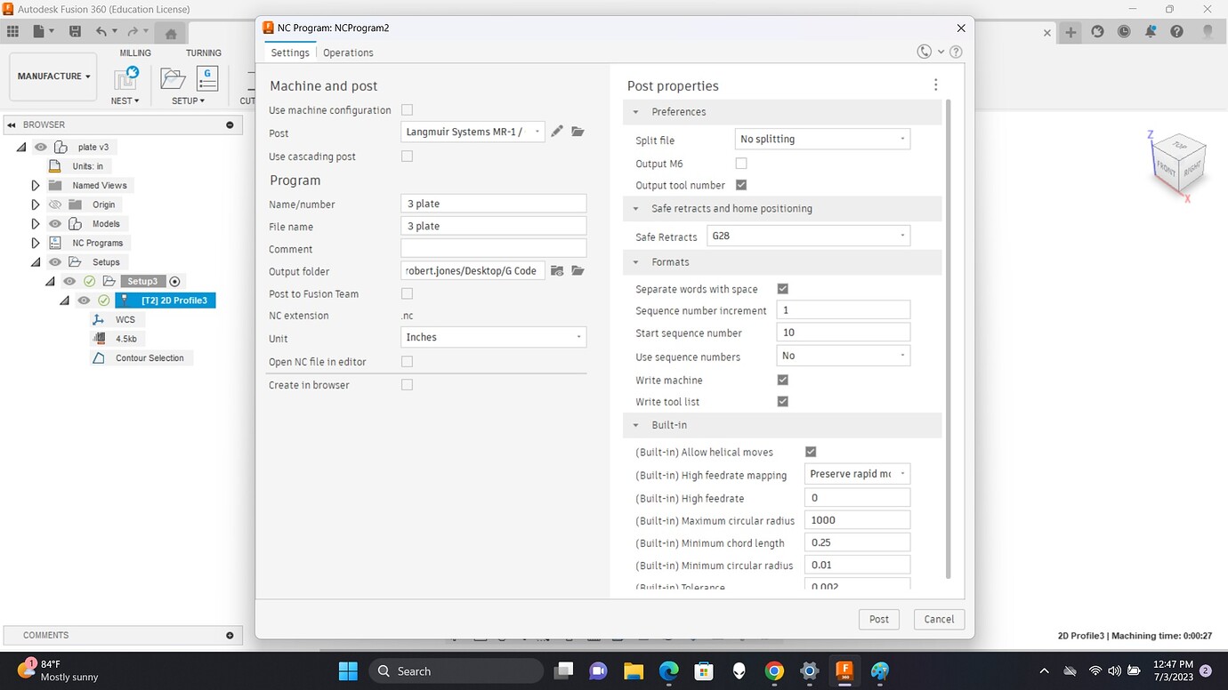The image size is (1228, 690).
Task: Open Post properties three-dot menu
Action: coord(935,84)
